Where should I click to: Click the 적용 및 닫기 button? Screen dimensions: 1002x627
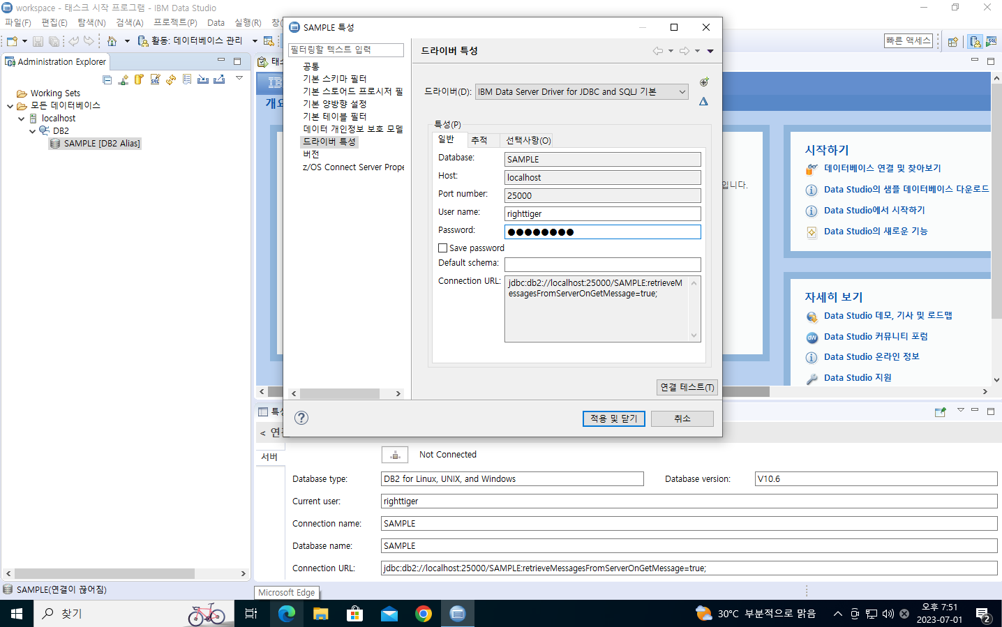(x=614, y=418)
